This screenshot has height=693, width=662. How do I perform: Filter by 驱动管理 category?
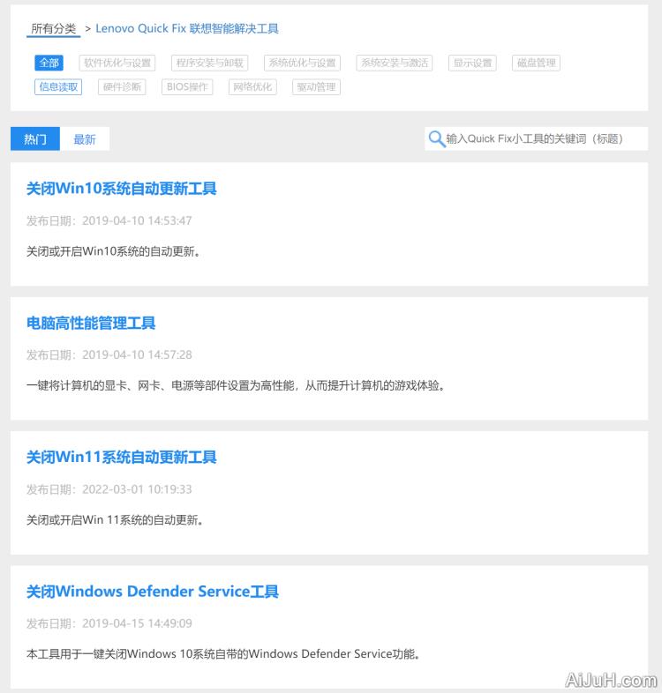click(316, 86)
